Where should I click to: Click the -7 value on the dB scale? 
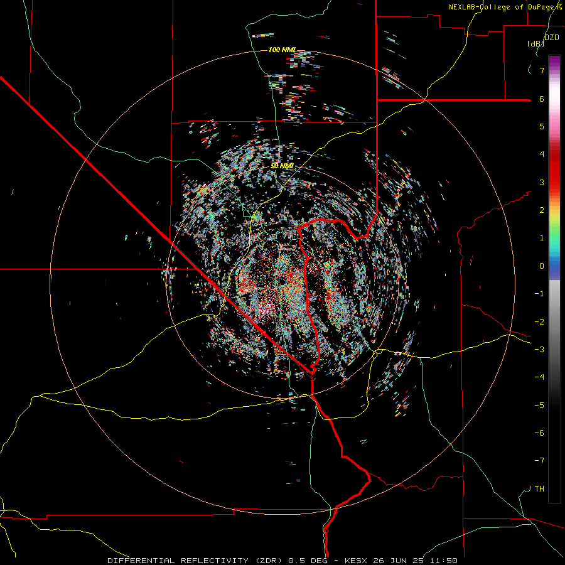point(539,461)
